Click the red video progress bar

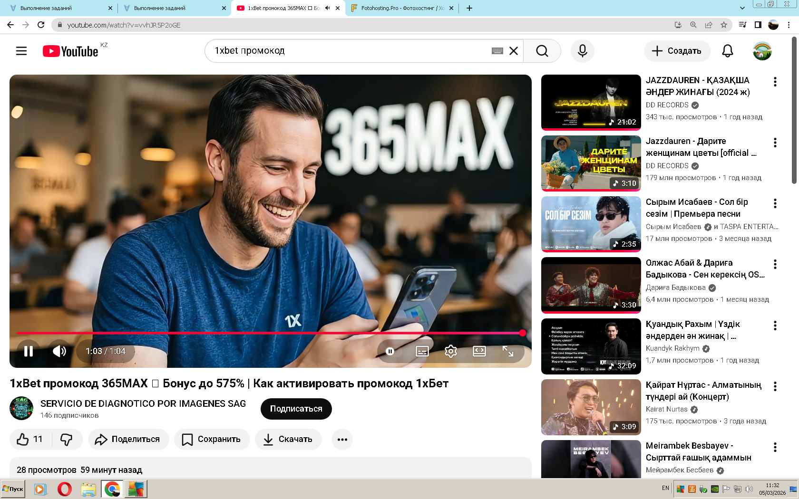click(x=266, y=333)
